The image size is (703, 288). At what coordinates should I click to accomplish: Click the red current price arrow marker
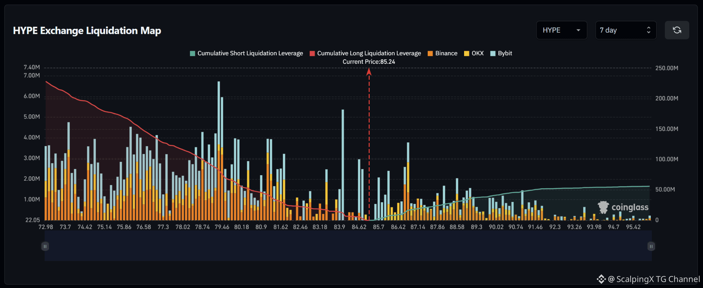(369, 71)
